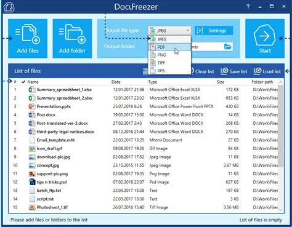292x227 pixels.
Task: Click Save list
Action: tap(234, 71)
